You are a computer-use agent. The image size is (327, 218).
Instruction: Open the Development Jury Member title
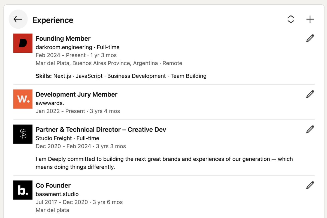pos(77,94)
